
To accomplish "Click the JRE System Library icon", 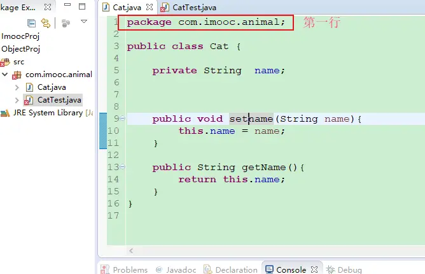I will [x=5, y=113].
